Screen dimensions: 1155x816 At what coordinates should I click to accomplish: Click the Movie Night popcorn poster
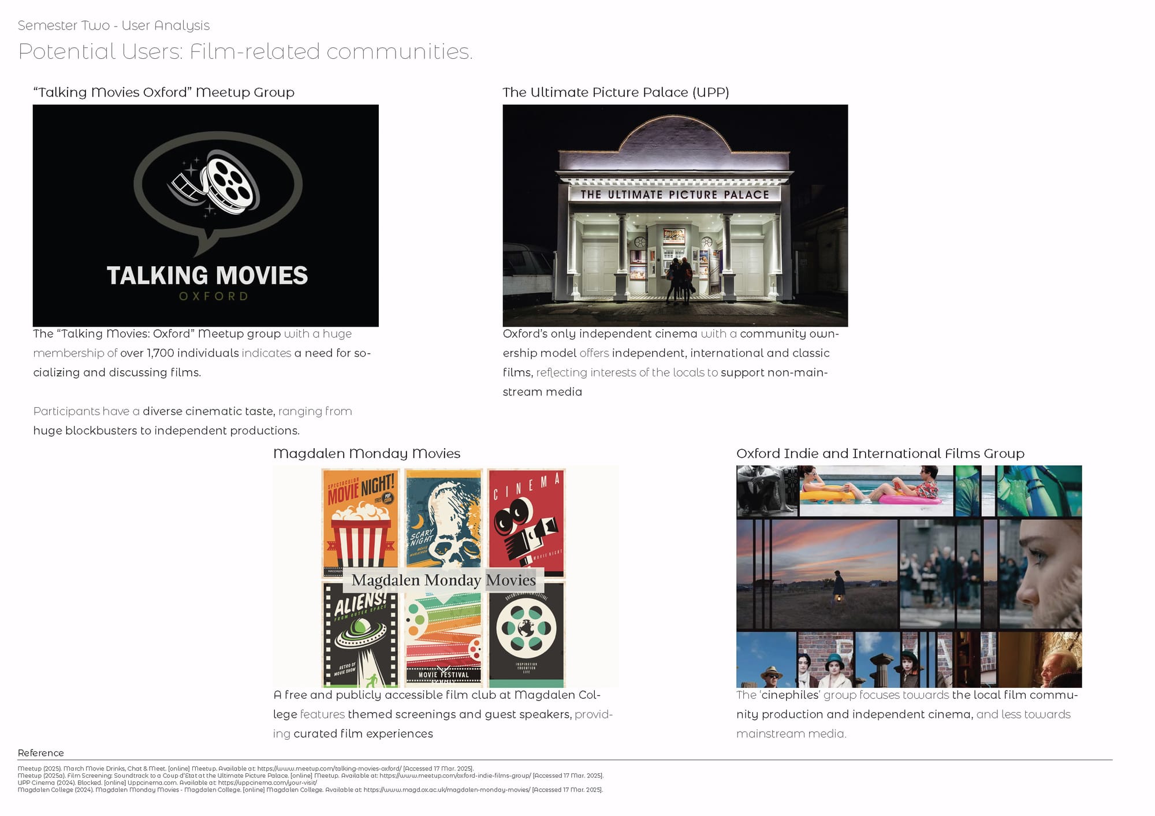coord(360,517)
